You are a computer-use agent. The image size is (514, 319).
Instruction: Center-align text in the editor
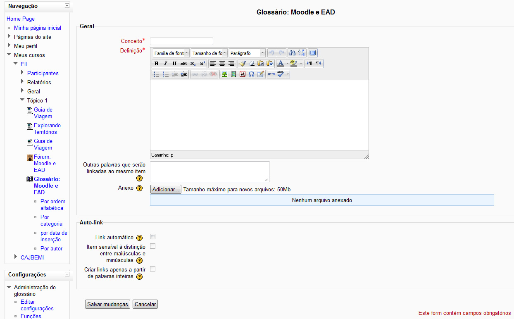tap(222, 64)
